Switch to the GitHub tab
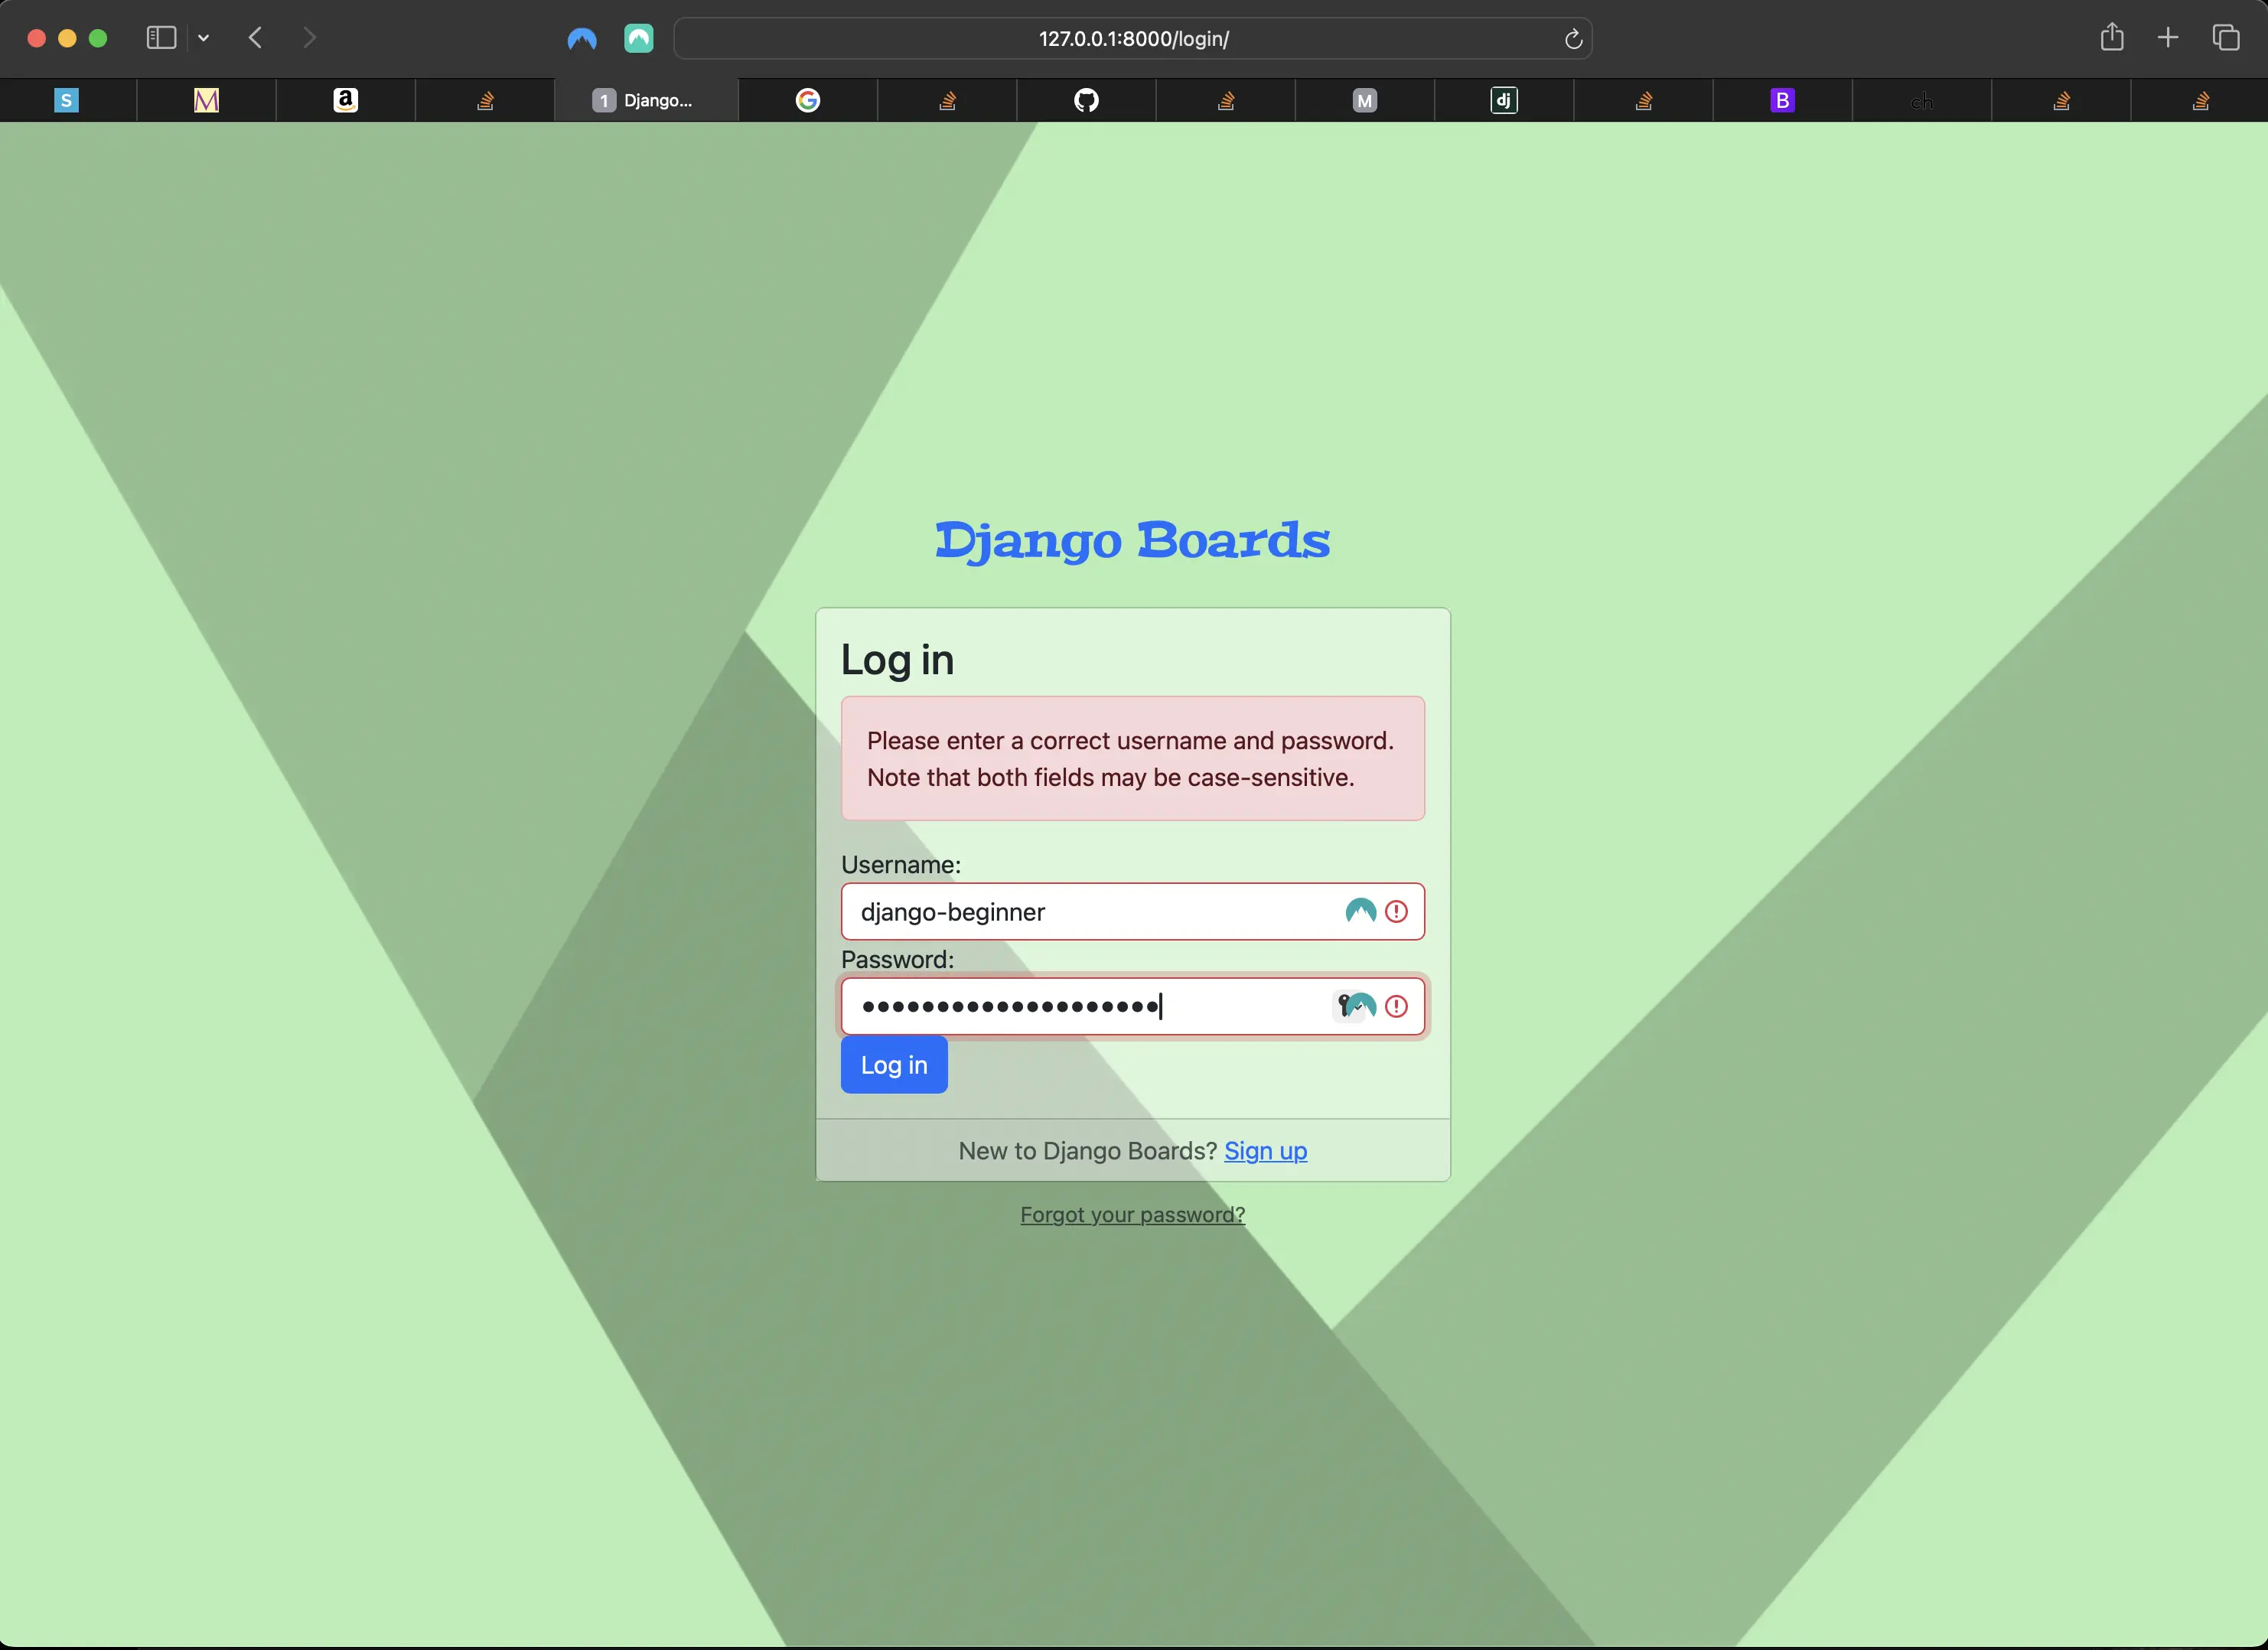2268x1650 pixels. click(x=1086, y=100)
